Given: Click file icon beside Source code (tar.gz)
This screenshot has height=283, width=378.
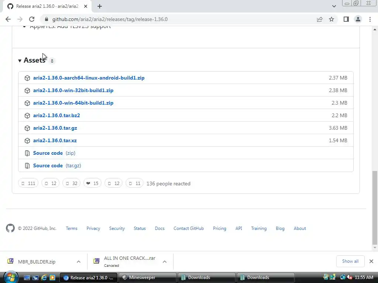Looking at the screenshot, I should pos(27,165).
